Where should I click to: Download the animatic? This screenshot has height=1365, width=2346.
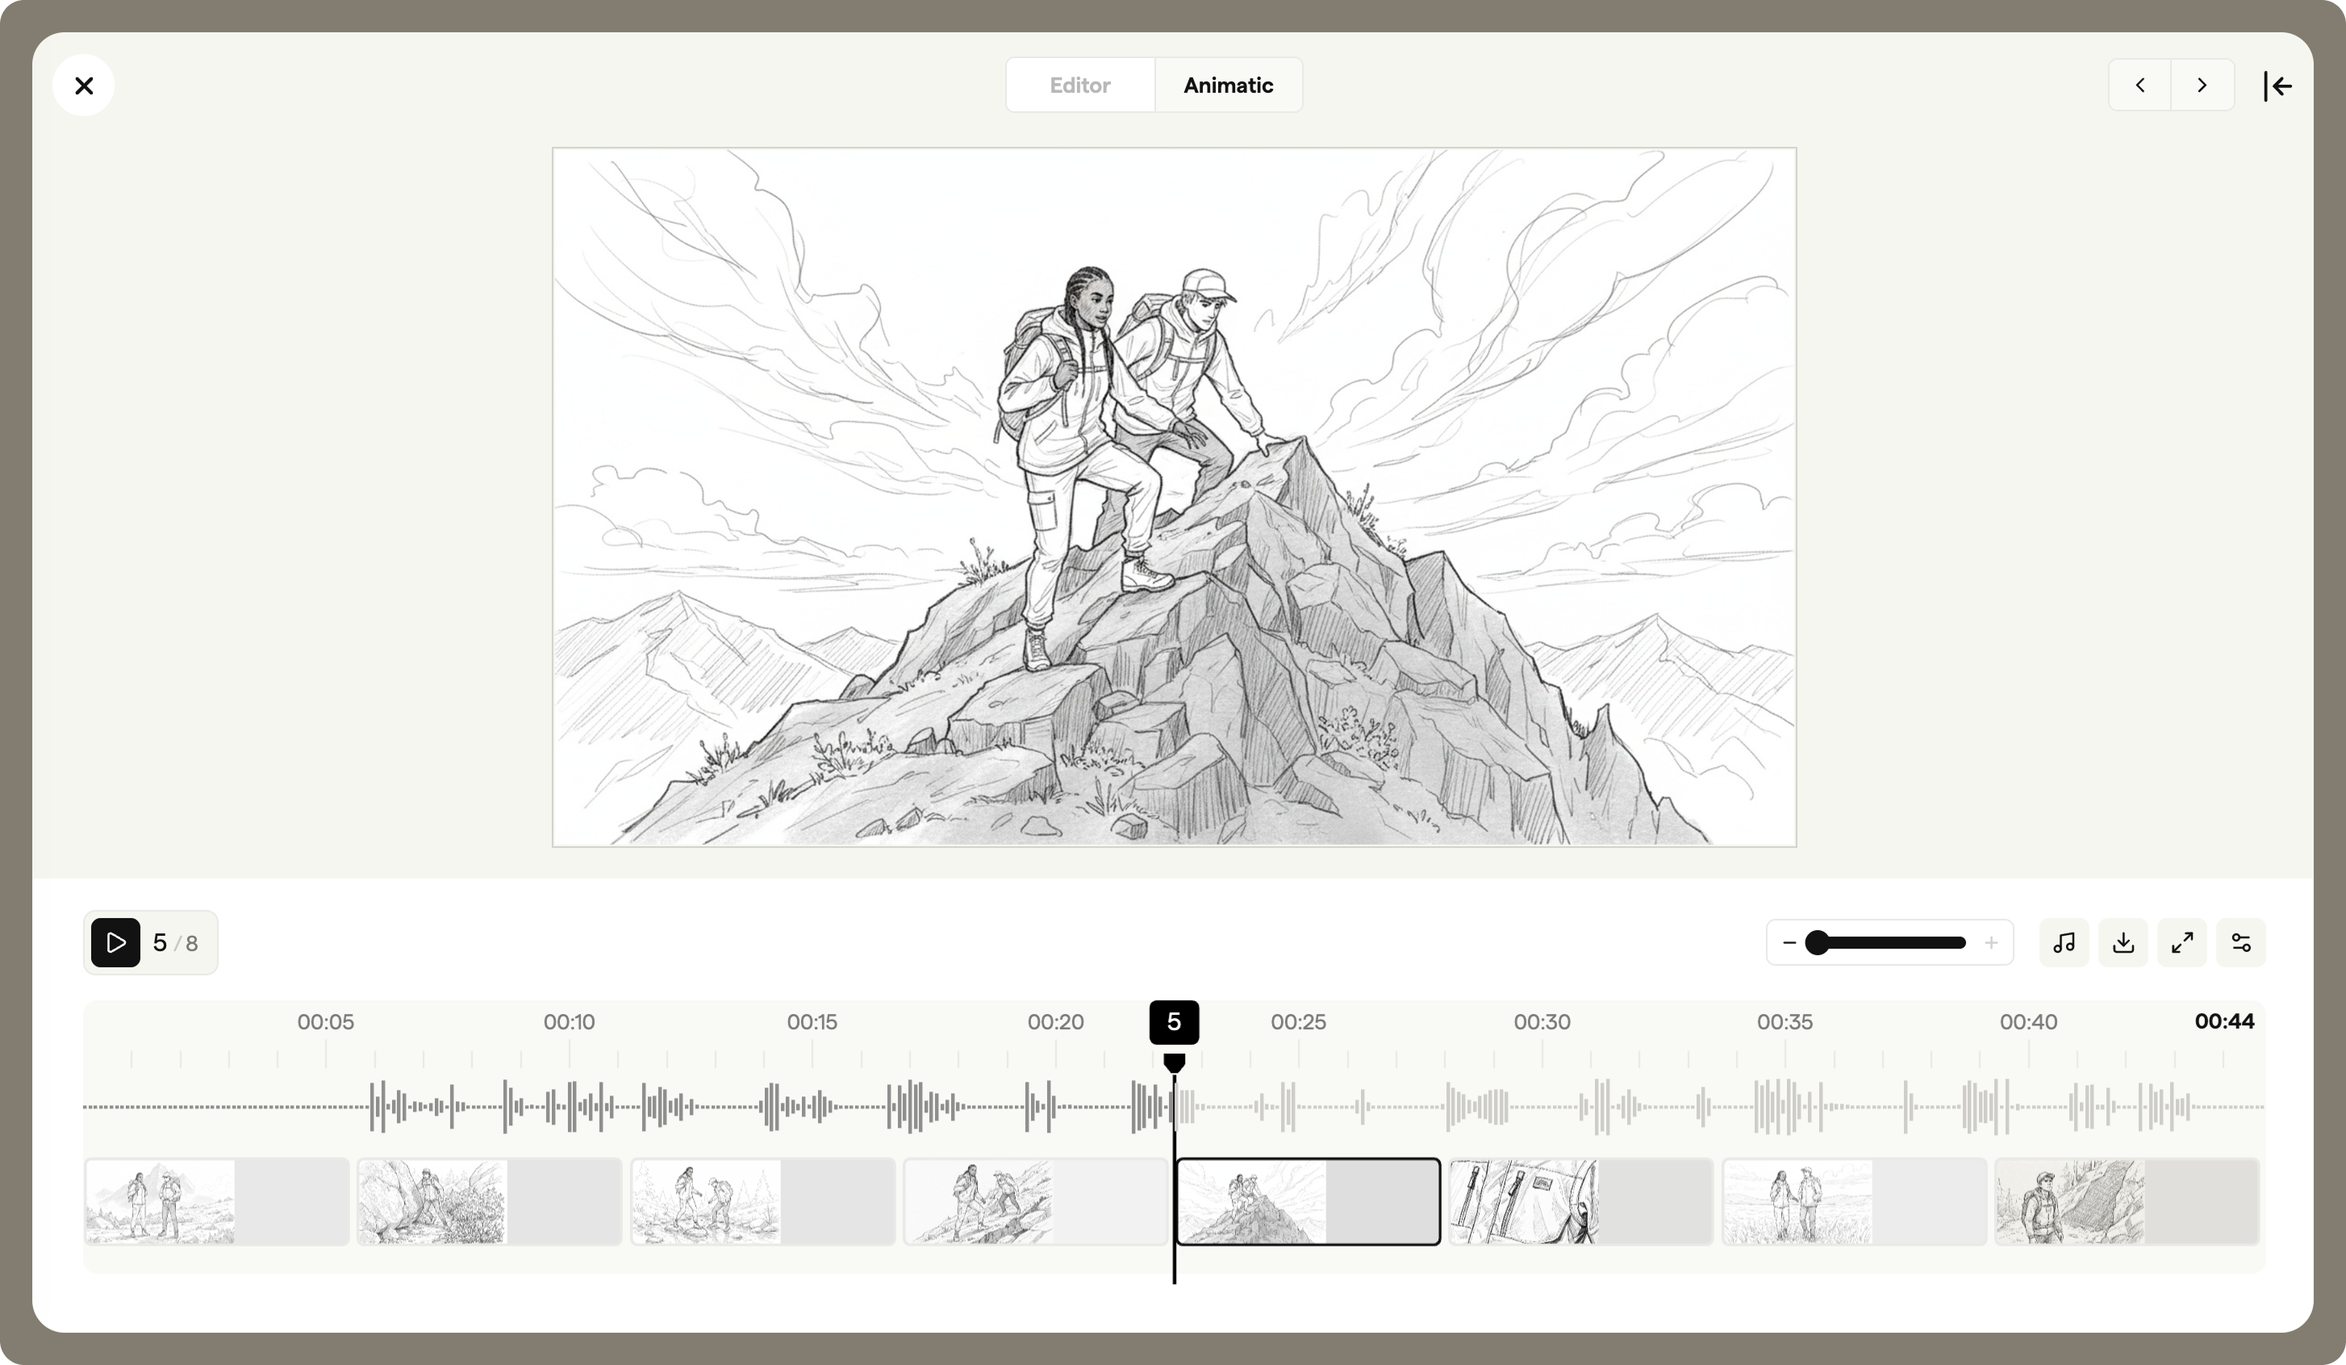(2123, 942)
